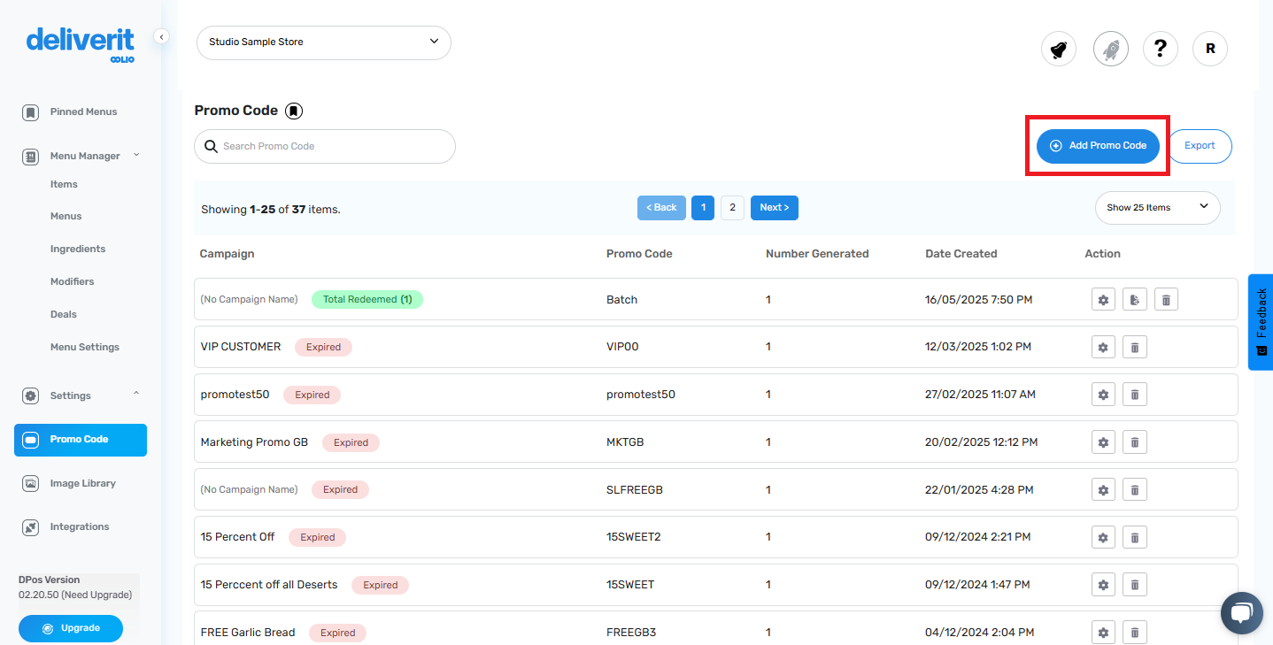
Task: Click pagination page 2
Action: coord(732,207)
